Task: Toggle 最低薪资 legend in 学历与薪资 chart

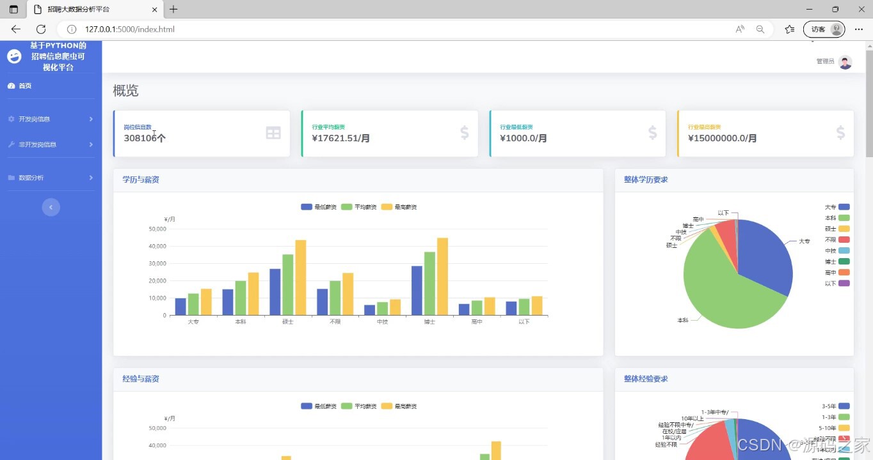Action: tap(319, 207)
